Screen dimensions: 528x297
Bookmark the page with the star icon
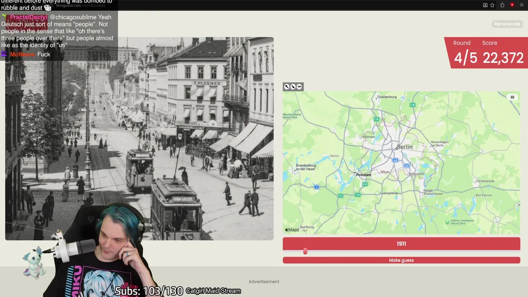pyautogui.click(x=493, y=5)
